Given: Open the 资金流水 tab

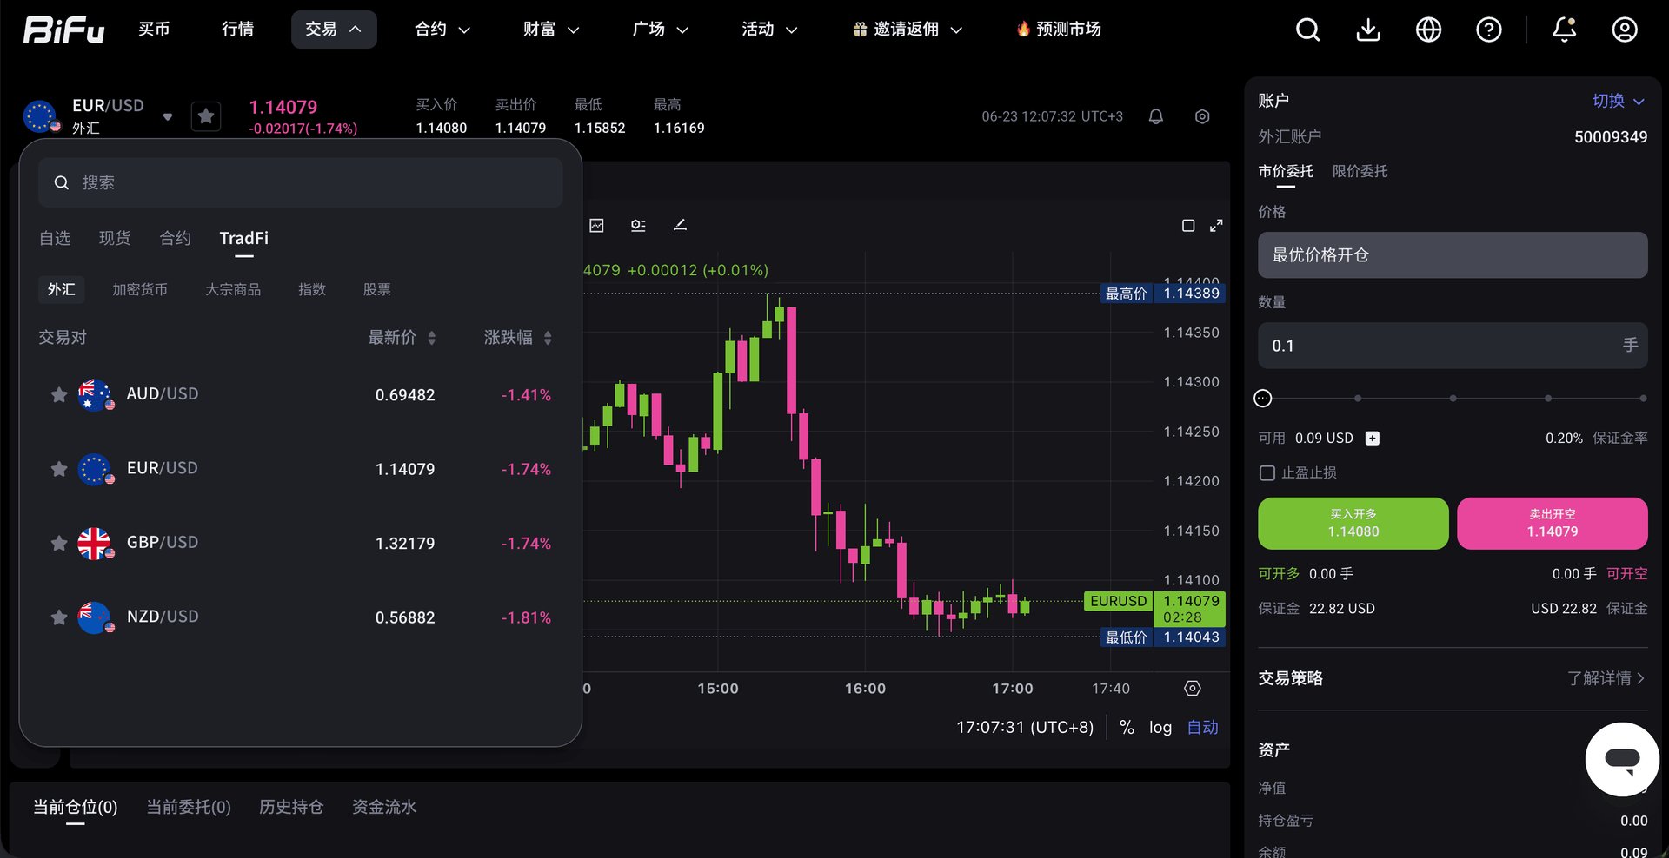Looking at the screenshot, I should point(384,808).
